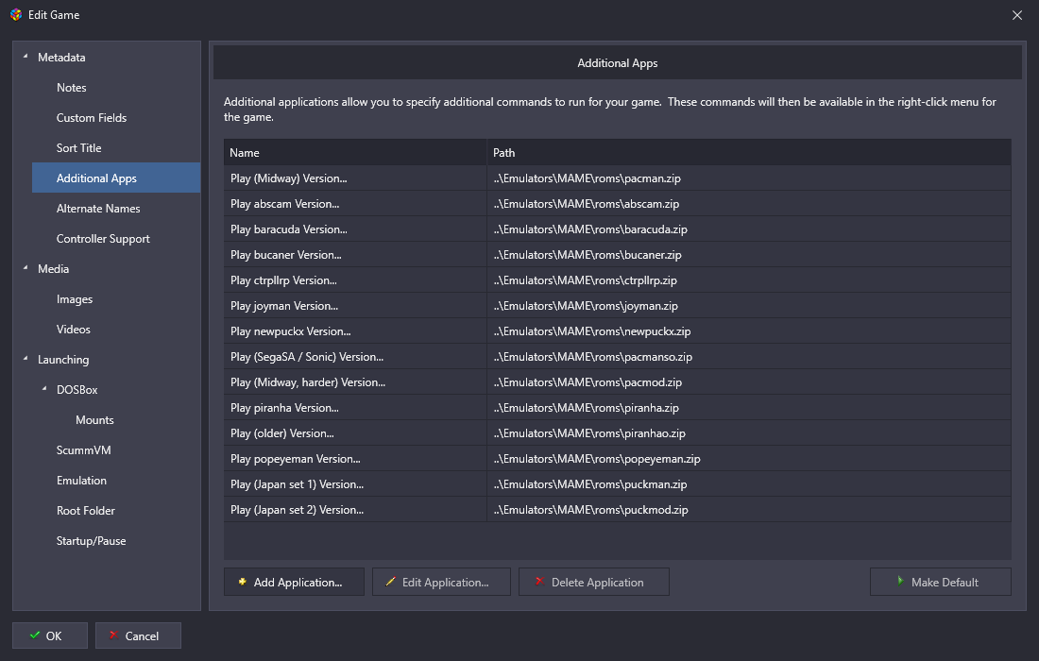Select 'Play (Japan set 1) Version...' row

coord(618,484)
